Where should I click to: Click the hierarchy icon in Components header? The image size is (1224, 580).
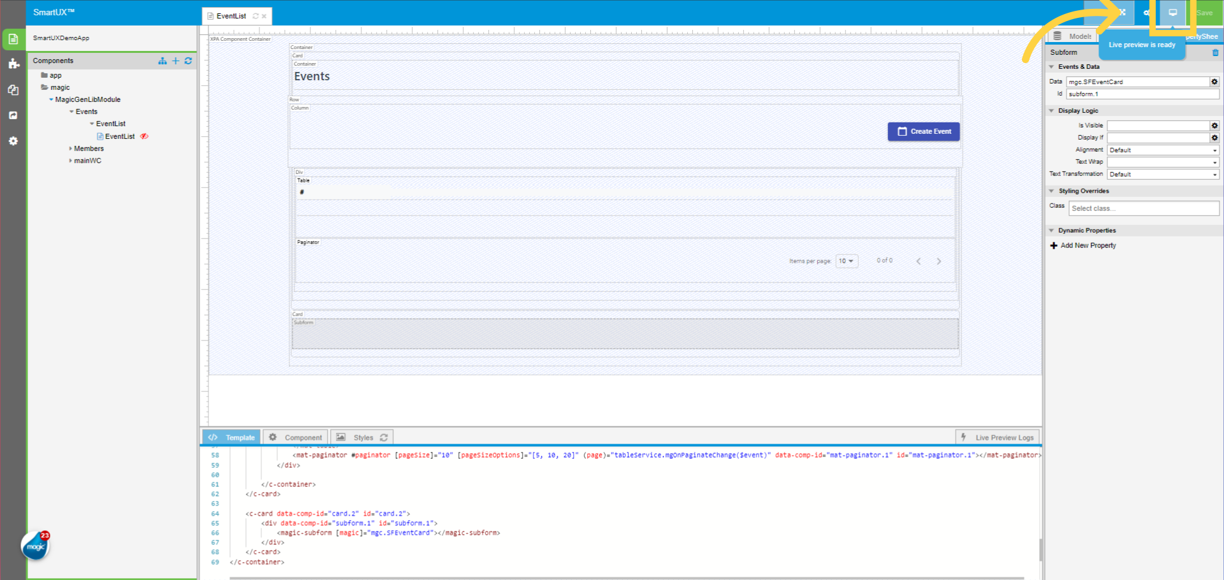(163, 61)
